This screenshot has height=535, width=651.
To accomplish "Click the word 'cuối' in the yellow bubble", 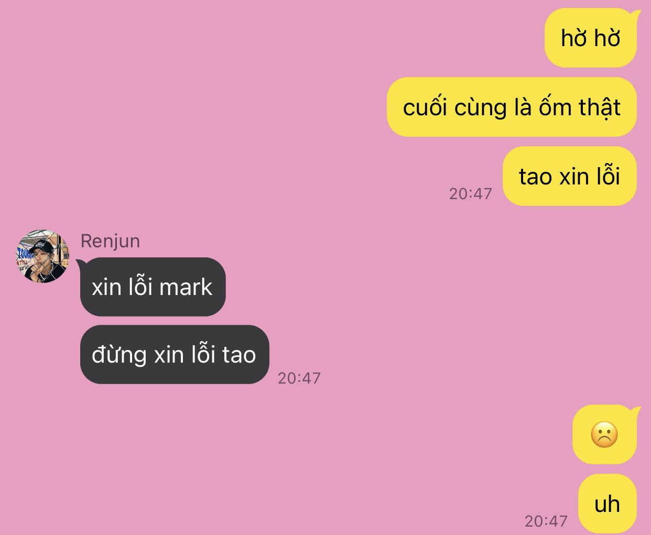I will click(x=425, y=107).
